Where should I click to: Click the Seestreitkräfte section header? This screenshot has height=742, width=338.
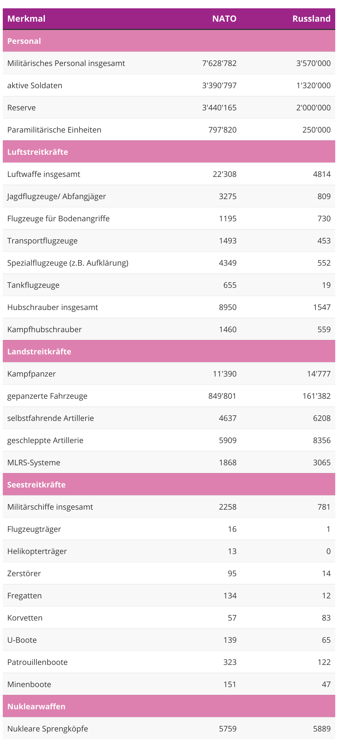tap(37, 485)
